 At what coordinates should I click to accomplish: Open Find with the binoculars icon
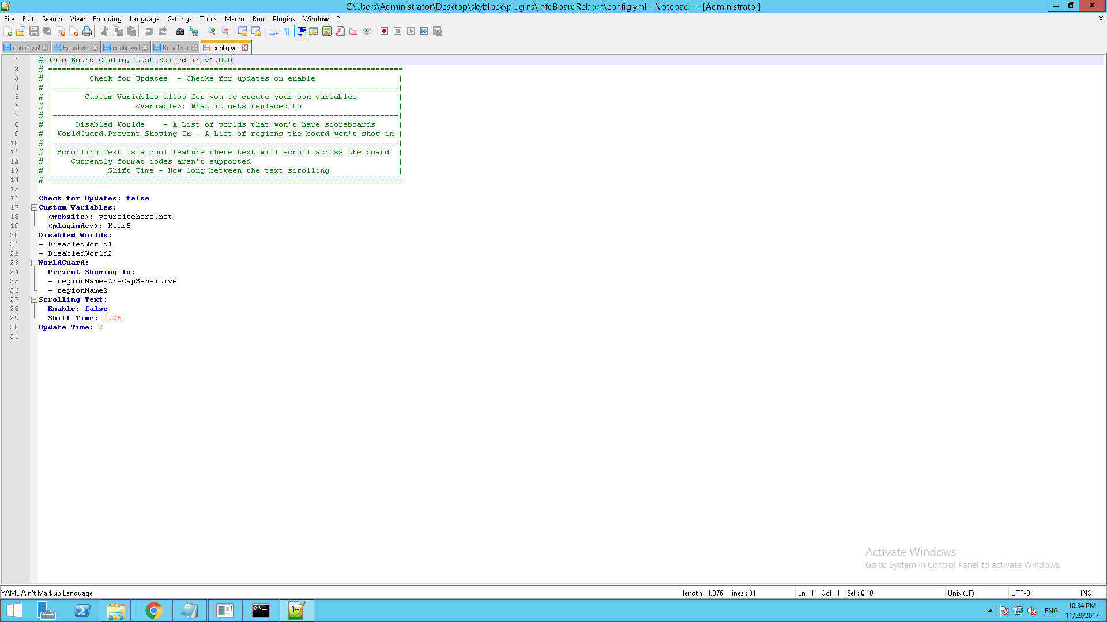point(180,31)
